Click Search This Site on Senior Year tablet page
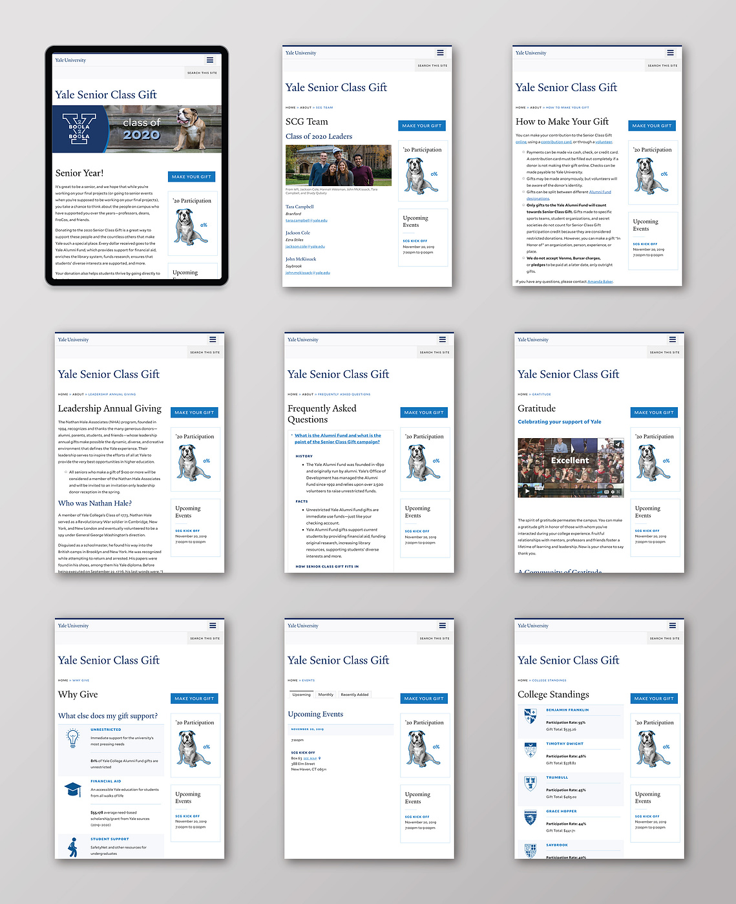The height and width of the screenshot is (904, 736). 202,73
